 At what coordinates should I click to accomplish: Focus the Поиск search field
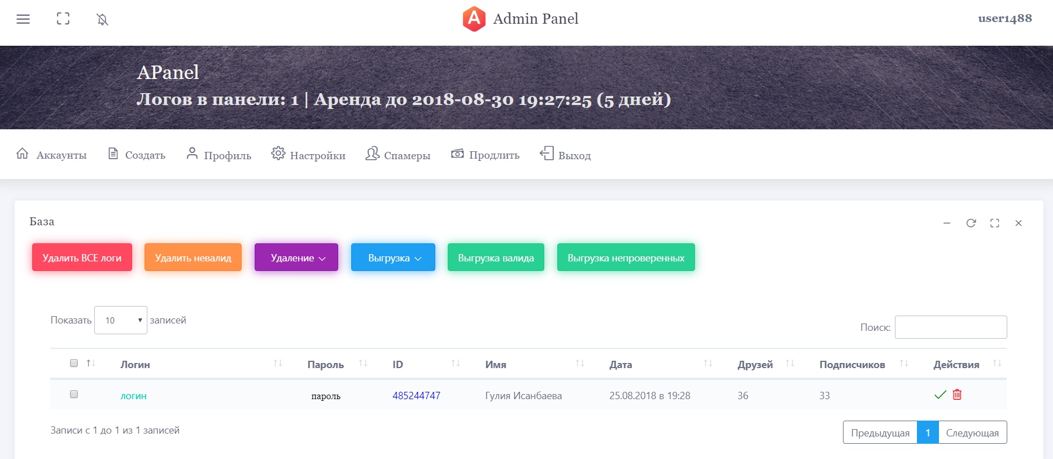point(951,327)
